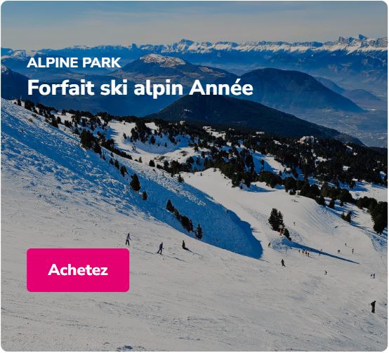
Task: Click the lone skier standing at bottom right
Action: tap(373, 307)
